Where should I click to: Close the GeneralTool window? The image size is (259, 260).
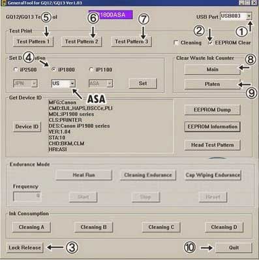[x=254, y=3]
